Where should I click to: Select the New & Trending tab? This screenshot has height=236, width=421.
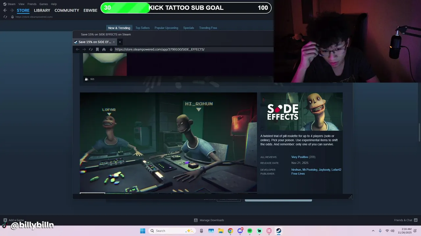pos(119,28)
